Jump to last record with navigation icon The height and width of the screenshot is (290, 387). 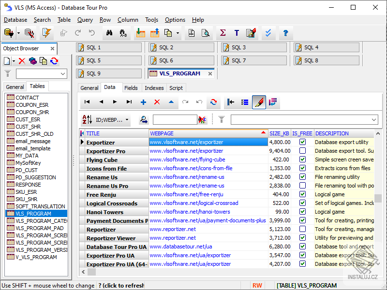pyautogui.click(x=128, y=102)
